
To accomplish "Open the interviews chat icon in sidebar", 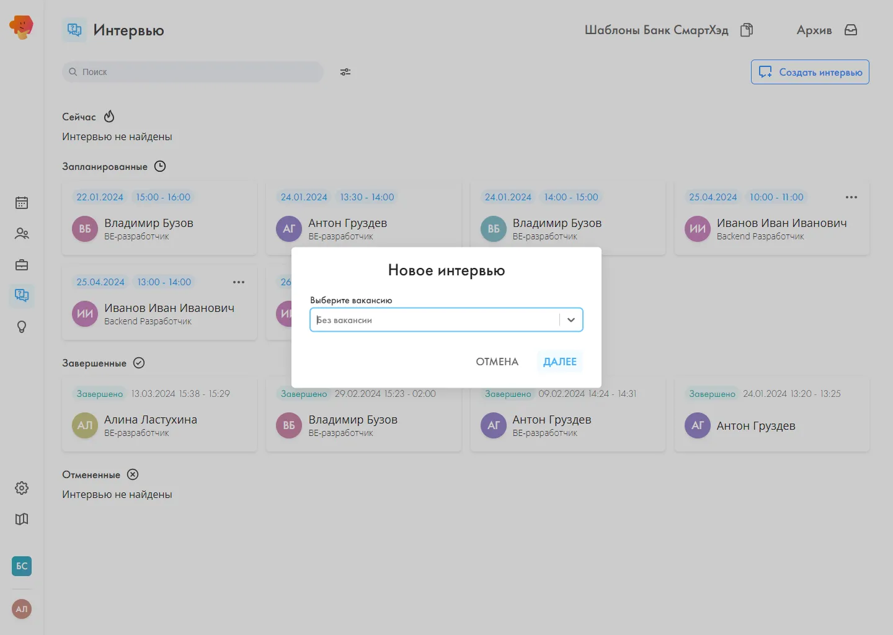I will coord(22,295).
